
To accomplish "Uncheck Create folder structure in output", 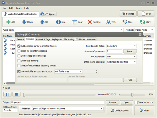I will point(19,71).
